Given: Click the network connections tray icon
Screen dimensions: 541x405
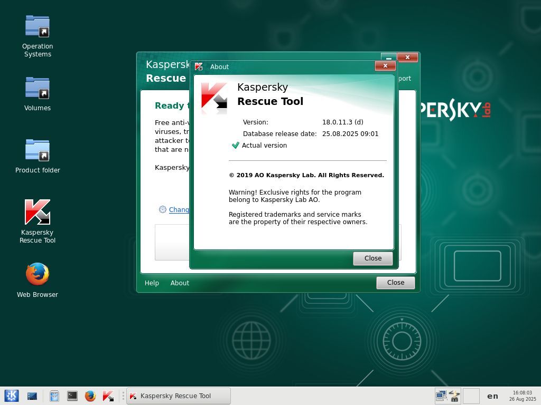Looking at the screenshot, I should click(x=441, y=396).
